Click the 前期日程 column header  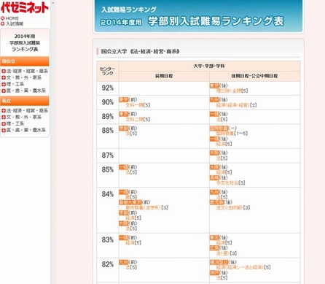[x=164, y=76]
